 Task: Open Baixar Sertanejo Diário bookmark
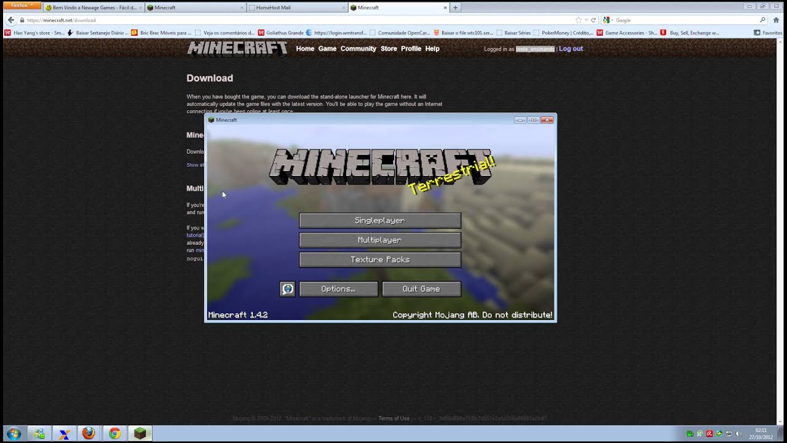point(98,33)
